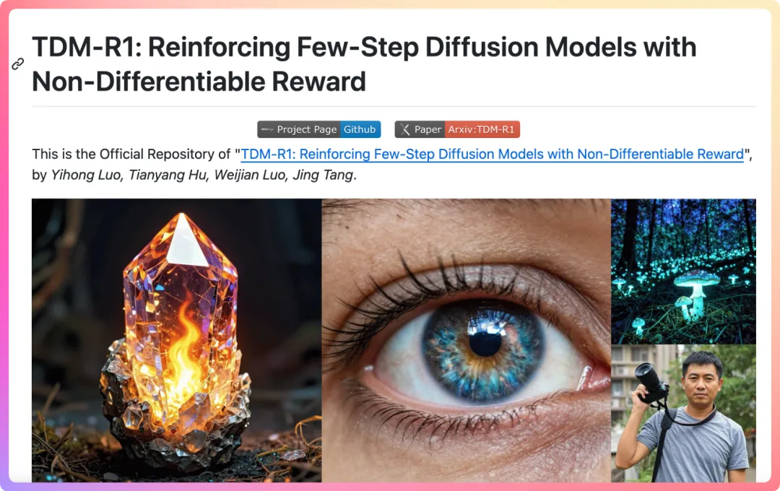
Task: Follow the TDM-R1 paper title hyperlink
Action: click(492, 155)
